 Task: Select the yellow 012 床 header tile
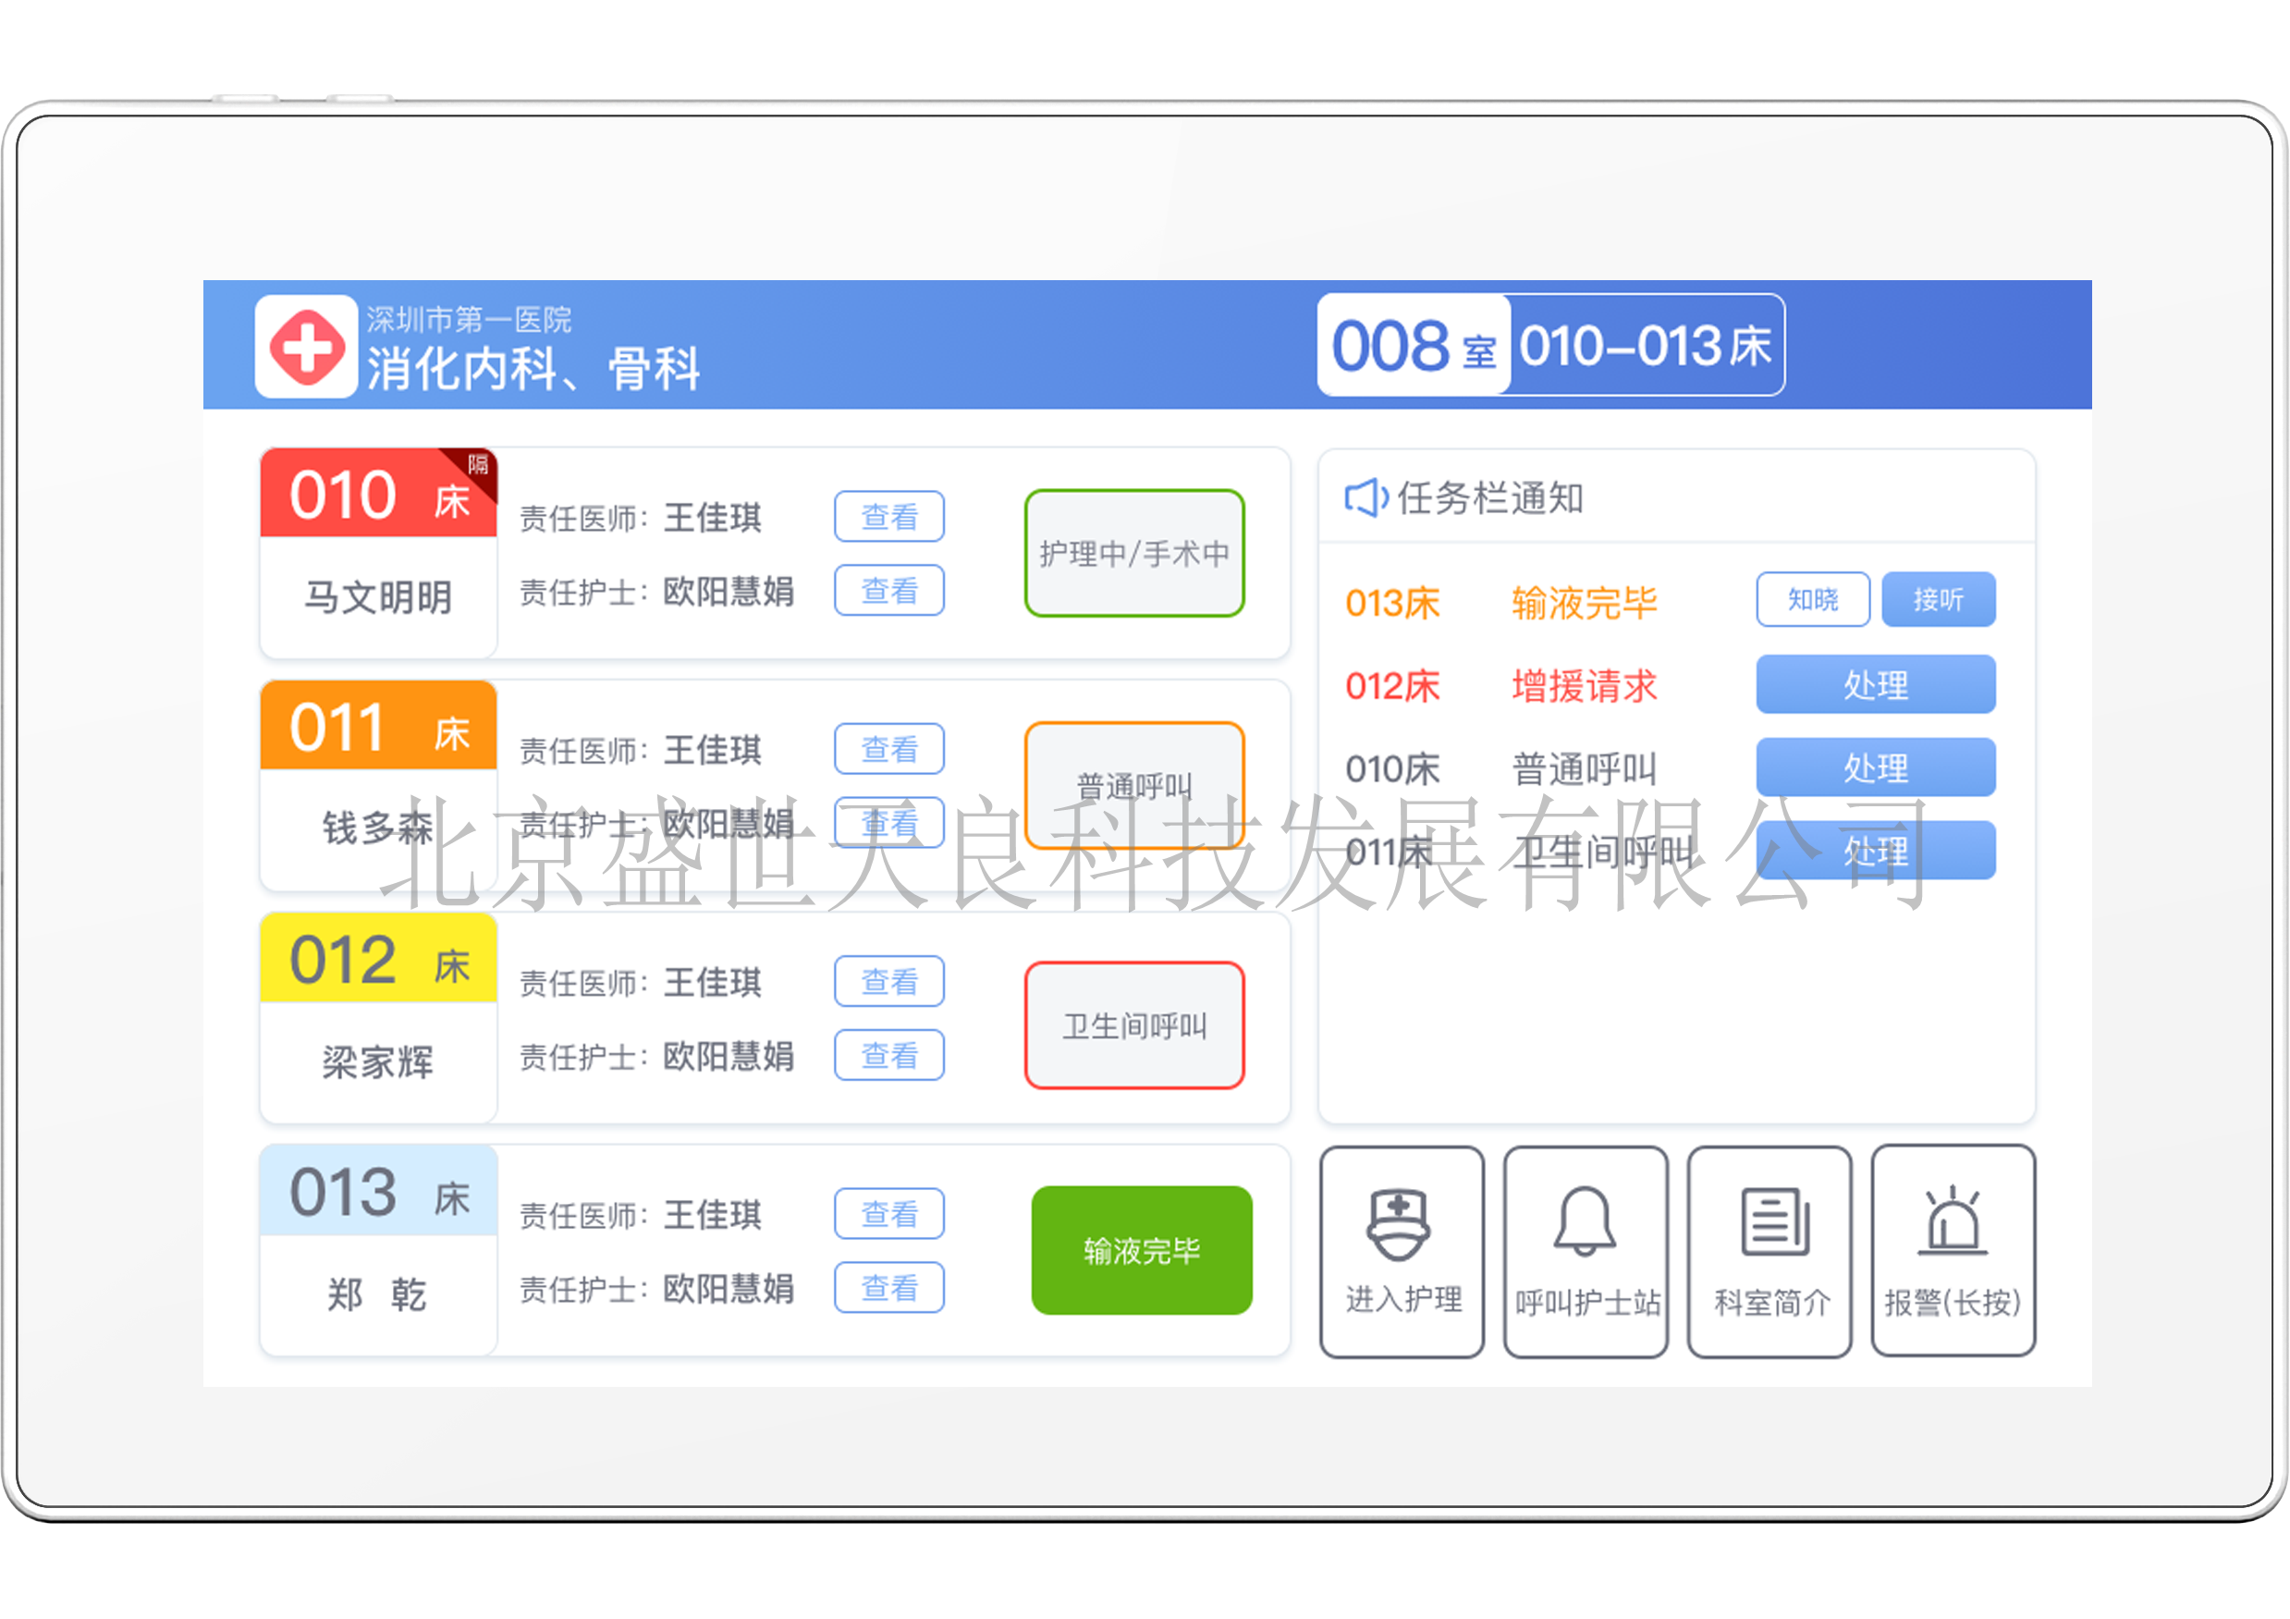point(378,960)
